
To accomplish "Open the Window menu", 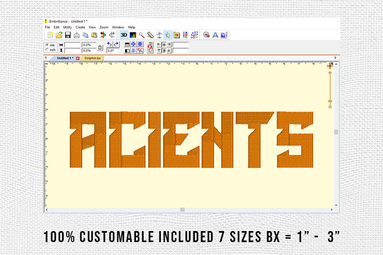I will (x=118, y=27).
